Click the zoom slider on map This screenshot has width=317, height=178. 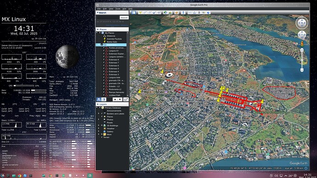tap(302, 60)
